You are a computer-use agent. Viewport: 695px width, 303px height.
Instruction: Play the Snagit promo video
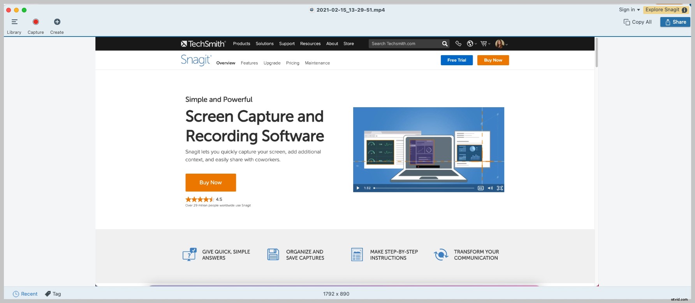tap(358, 188)
